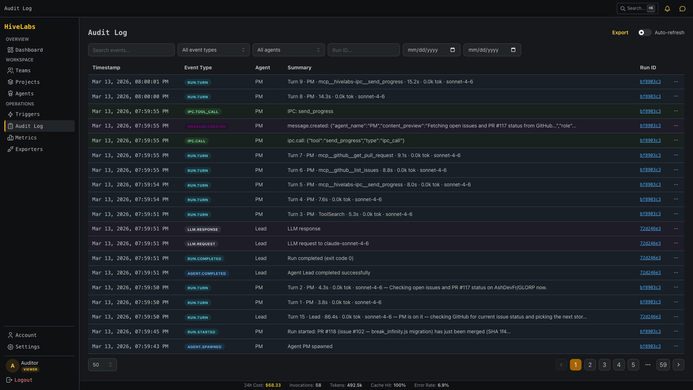This screenshot has width=693, height=390.
Task: Open the Settings menu item
Action: pyautogui.click(x=27, y=347)
